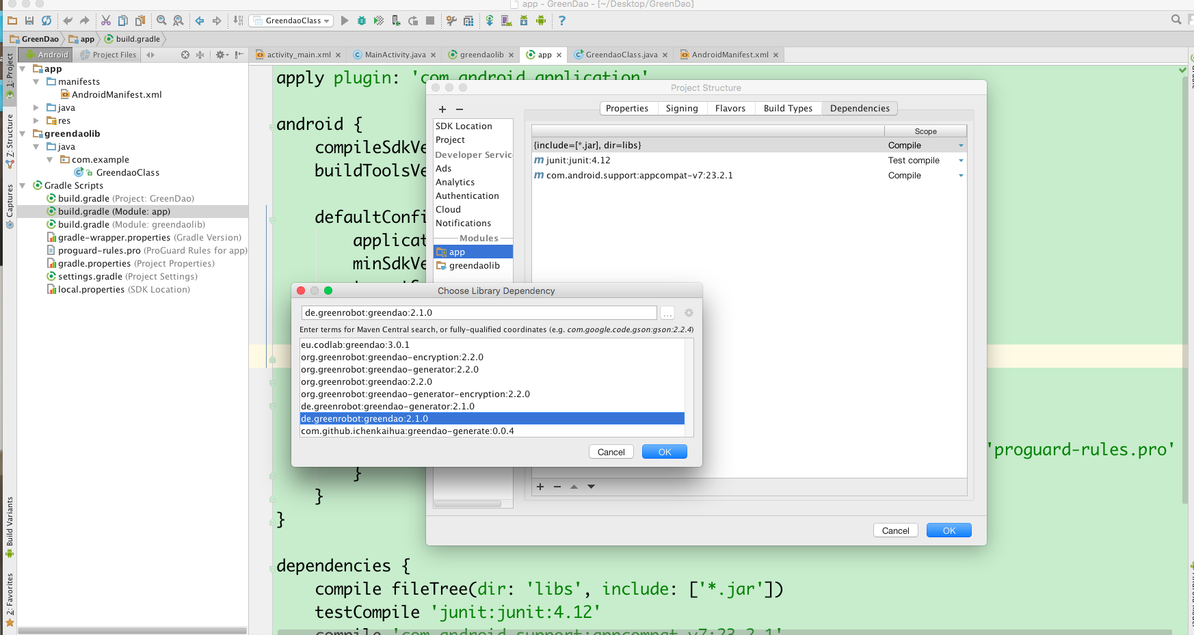1194x635 pixels.
Task: Open Project Structure from the toolbar
Action: pos(468,21)
